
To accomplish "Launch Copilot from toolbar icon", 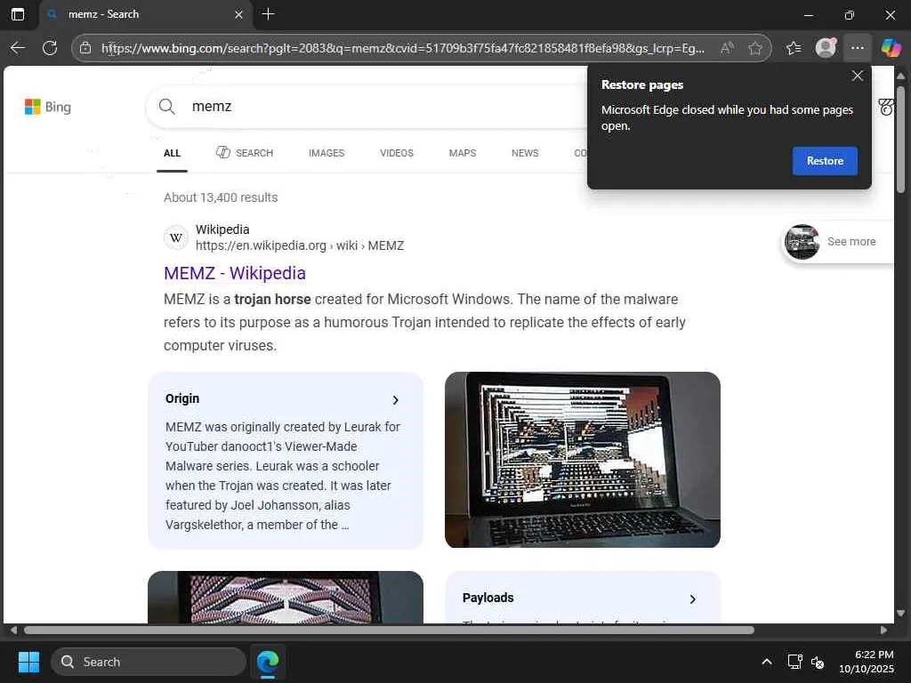I will point(890,48).
